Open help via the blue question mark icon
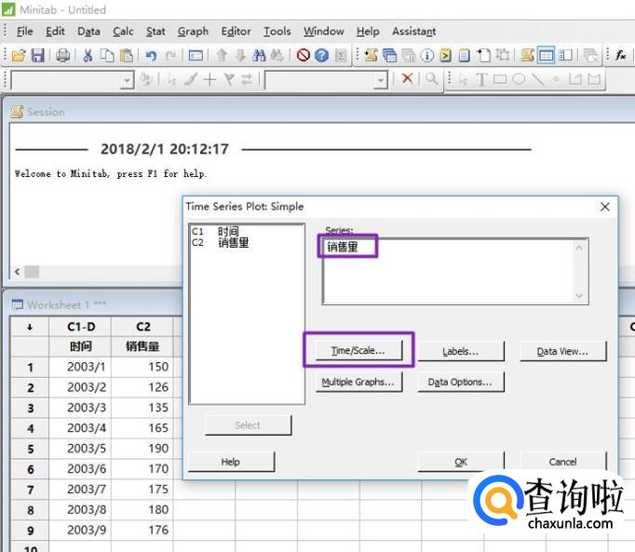Image resolution: width=635 pixels, height=552 pixels. pyautogui.click(x=321, y=55)
